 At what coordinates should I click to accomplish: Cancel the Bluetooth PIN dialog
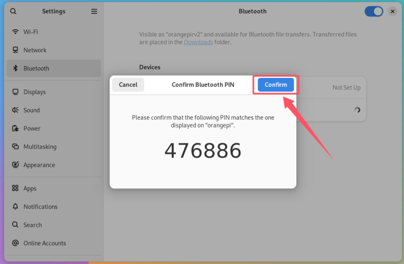[128, 85]
